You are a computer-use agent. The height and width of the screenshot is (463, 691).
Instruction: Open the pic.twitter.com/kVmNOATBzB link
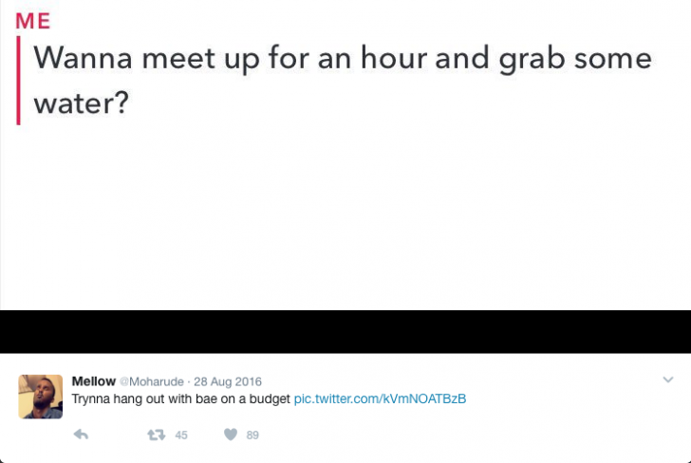380,398
